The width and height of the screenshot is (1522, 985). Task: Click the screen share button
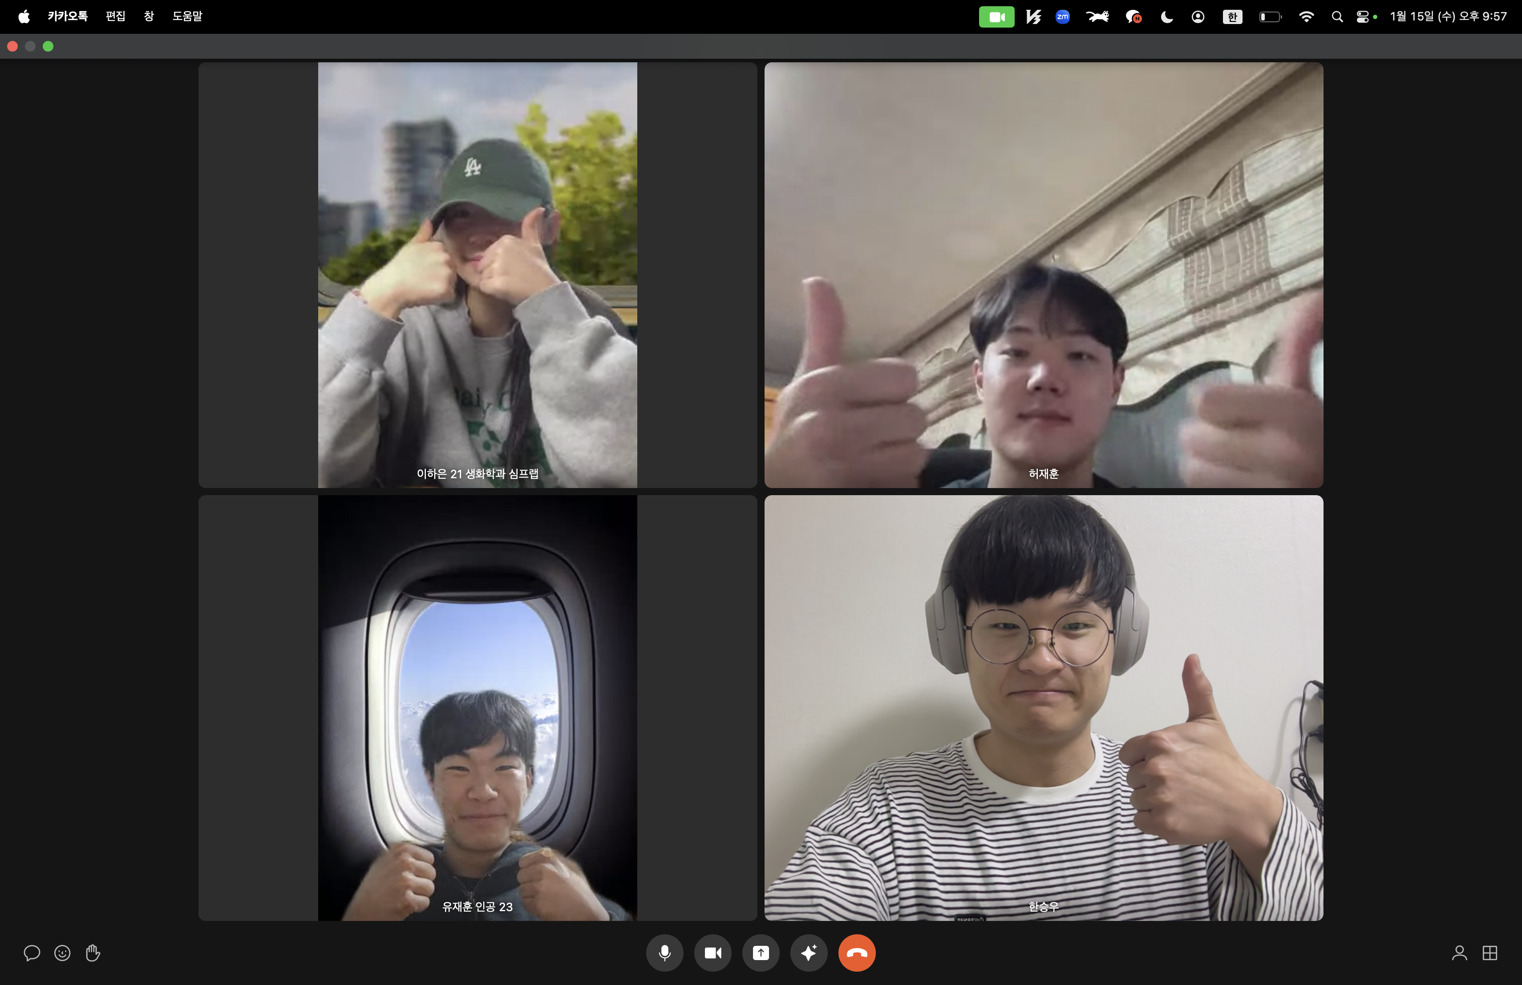point(761,953)
